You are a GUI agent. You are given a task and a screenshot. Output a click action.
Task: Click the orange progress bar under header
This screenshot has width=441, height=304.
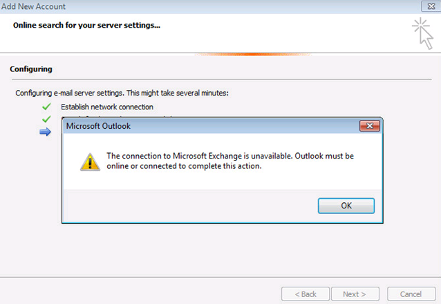click(253, 54)
